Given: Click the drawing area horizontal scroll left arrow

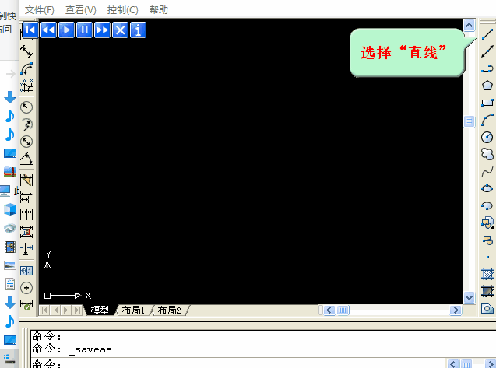Looking at the screenshot, I should coord(329,310).
